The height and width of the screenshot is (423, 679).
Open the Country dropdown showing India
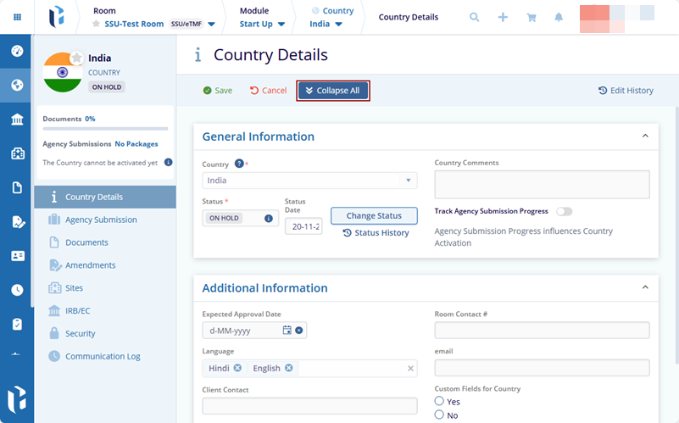click(x=309, y=181)
